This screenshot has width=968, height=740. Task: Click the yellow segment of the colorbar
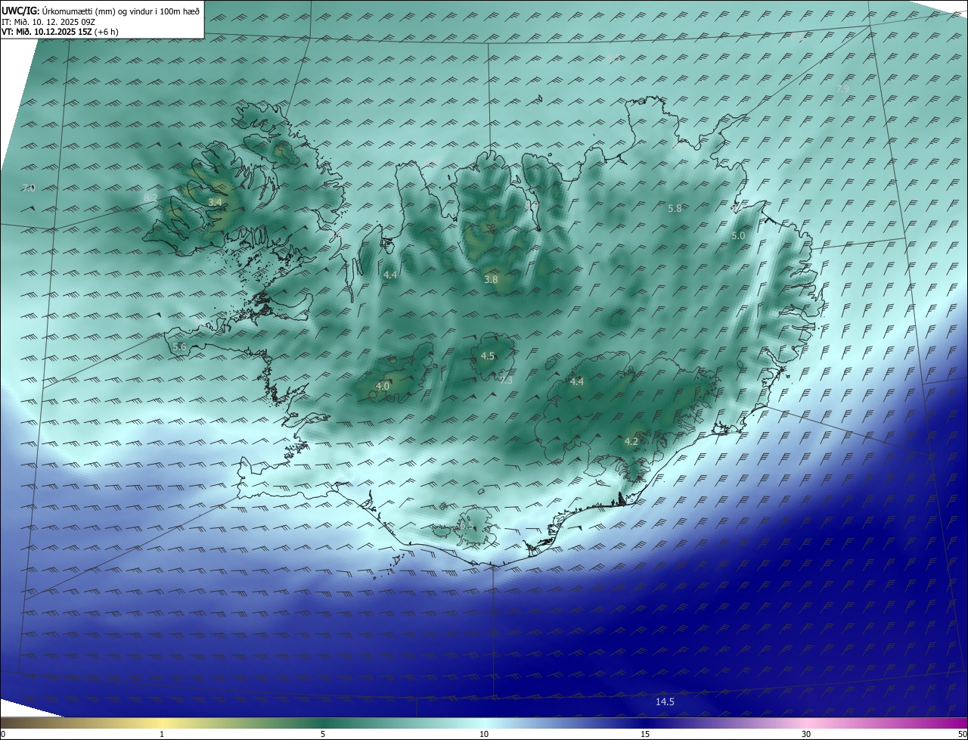(163, 723)
